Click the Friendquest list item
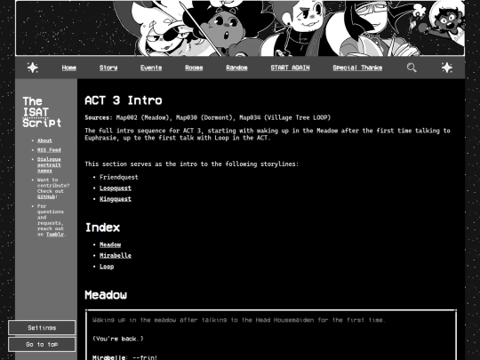Image resolution: width=480 pixels, height=360 pixels. point(119,177)
